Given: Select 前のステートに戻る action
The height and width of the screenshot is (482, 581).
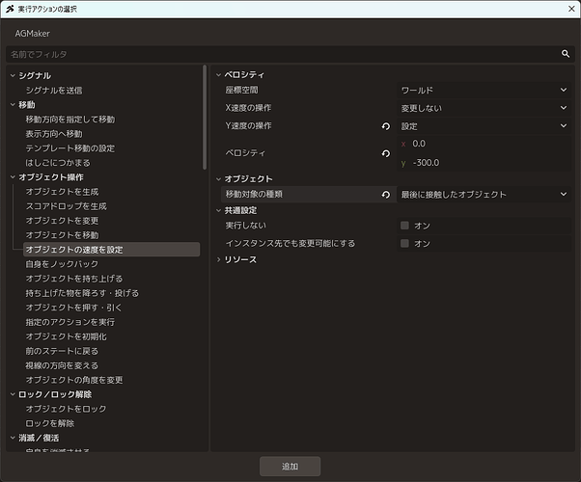Looking at the screenshot, I should (62, 351).
